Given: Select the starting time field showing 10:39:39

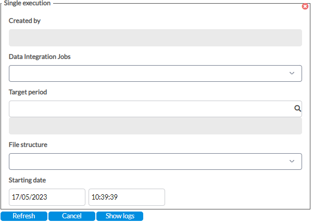Looking at the screenshot, I should [x=127, y=197].
